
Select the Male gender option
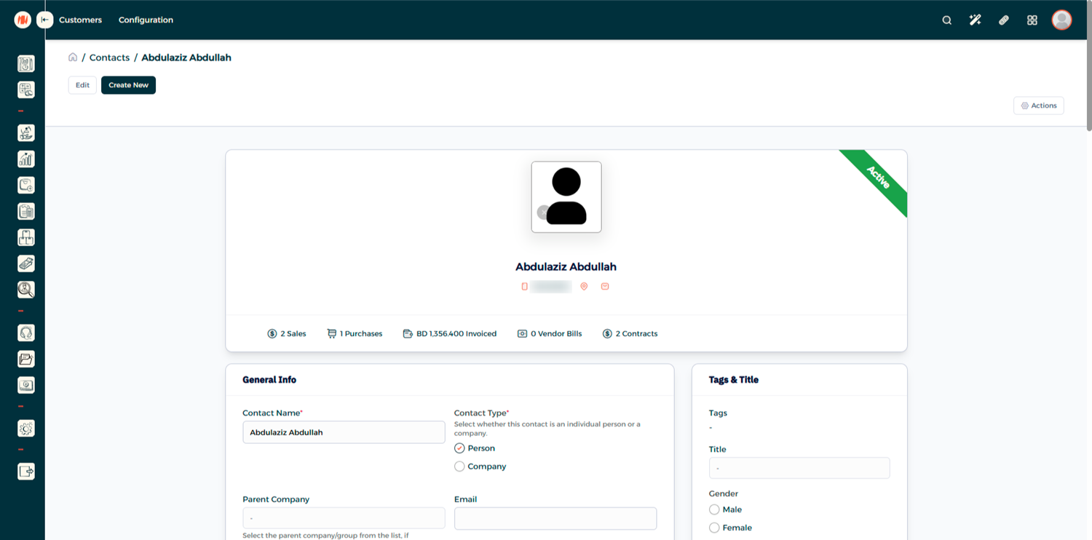[714, 509]
